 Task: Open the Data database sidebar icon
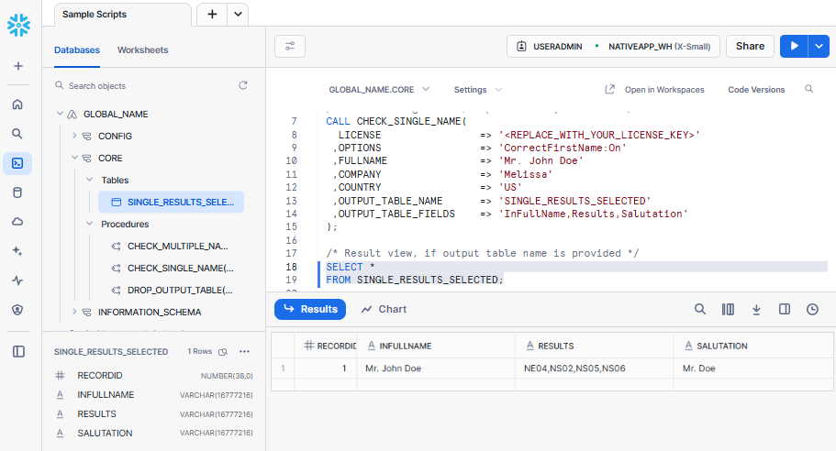[17, 192]
